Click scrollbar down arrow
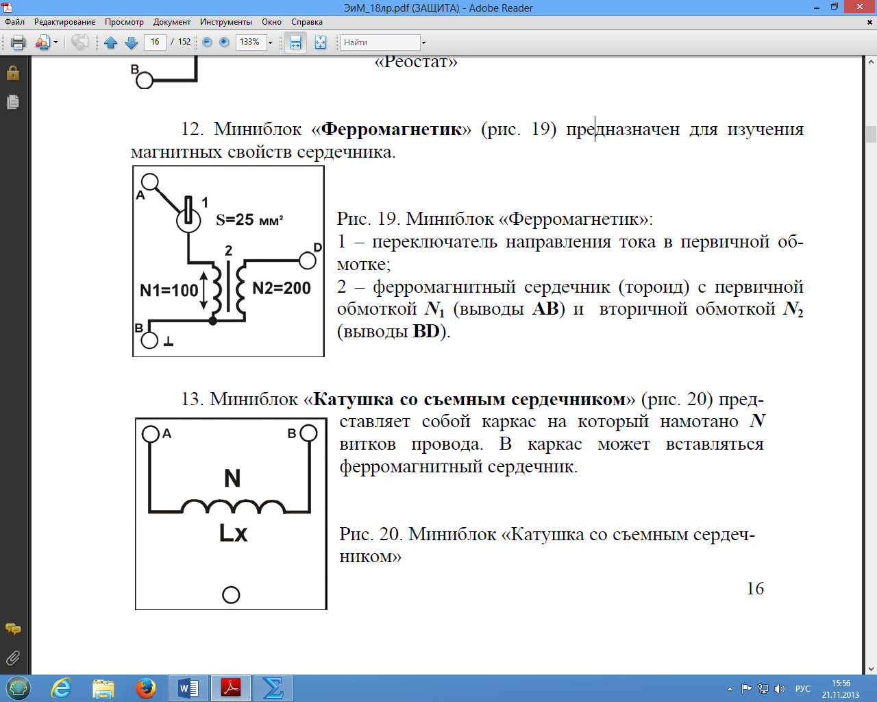 pos(871,669)
